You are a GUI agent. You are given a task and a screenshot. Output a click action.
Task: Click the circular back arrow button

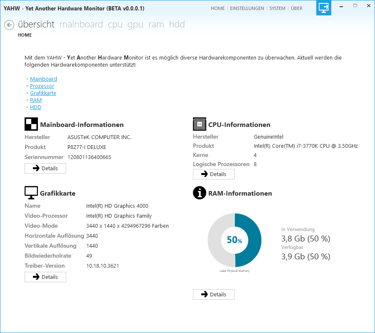coord(9,25)
